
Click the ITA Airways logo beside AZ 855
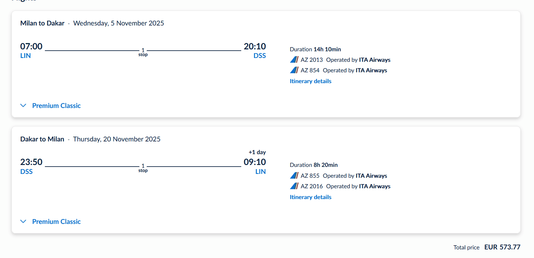click(294, 176)
